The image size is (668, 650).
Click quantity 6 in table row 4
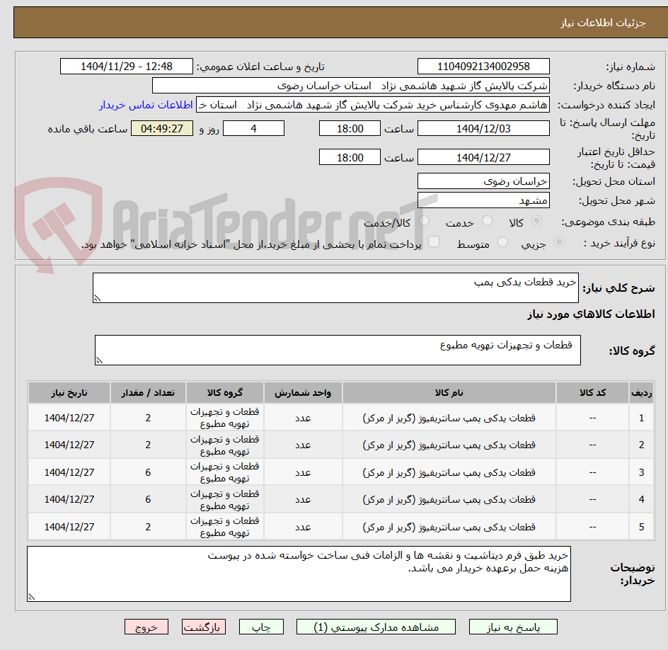[x=148, y=499]
